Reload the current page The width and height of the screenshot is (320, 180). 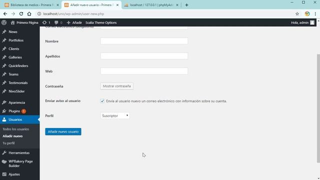click(21, 14)
